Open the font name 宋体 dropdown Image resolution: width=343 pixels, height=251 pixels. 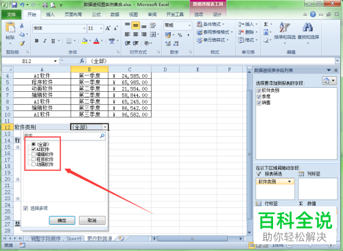84,28
